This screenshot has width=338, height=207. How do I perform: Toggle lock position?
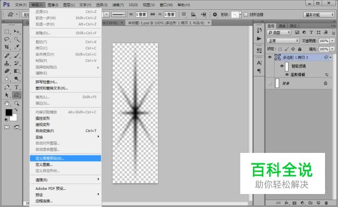point(293,49)
